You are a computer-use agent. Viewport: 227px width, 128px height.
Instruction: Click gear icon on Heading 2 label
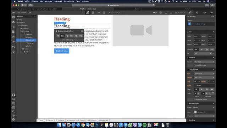pyautogui.click(x=65, y=23)
